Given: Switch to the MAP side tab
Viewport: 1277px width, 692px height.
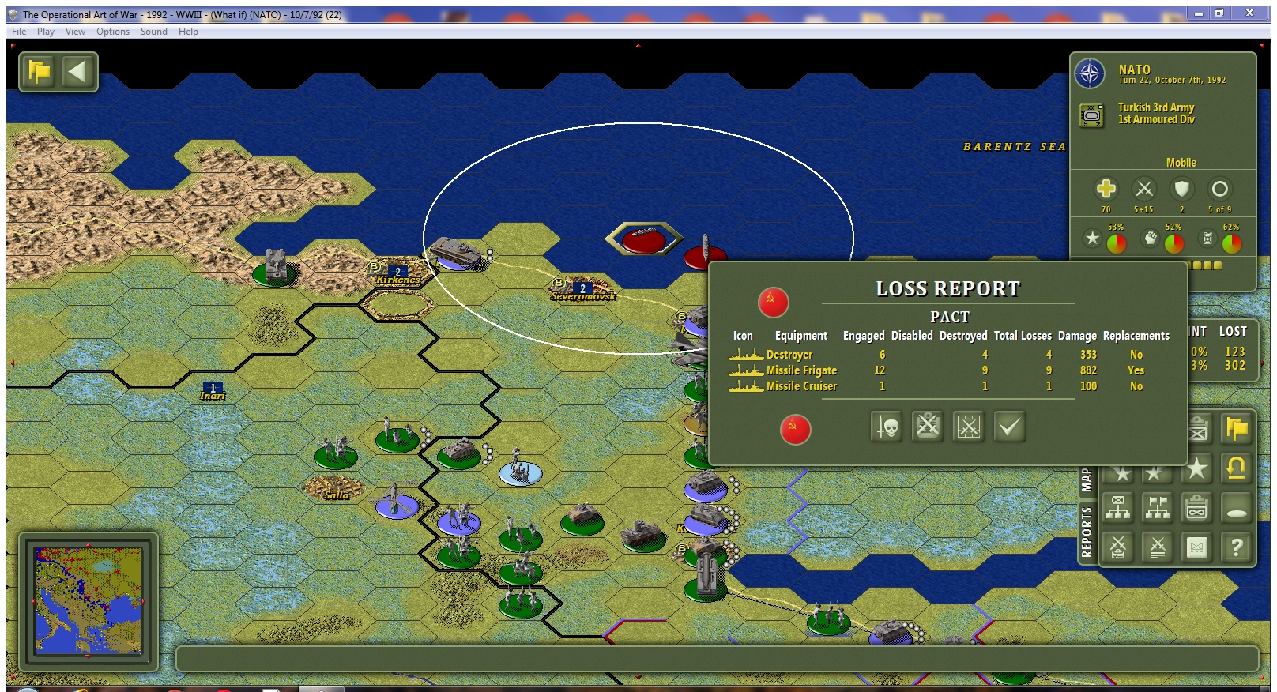Looking at the screenshot, I should click(1086, 480).
